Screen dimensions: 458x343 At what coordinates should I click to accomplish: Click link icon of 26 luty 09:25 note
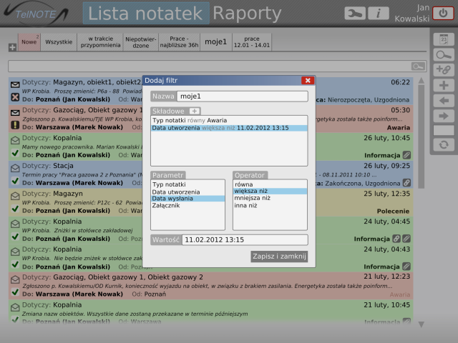pyautogui.click(x=406, y=183)
